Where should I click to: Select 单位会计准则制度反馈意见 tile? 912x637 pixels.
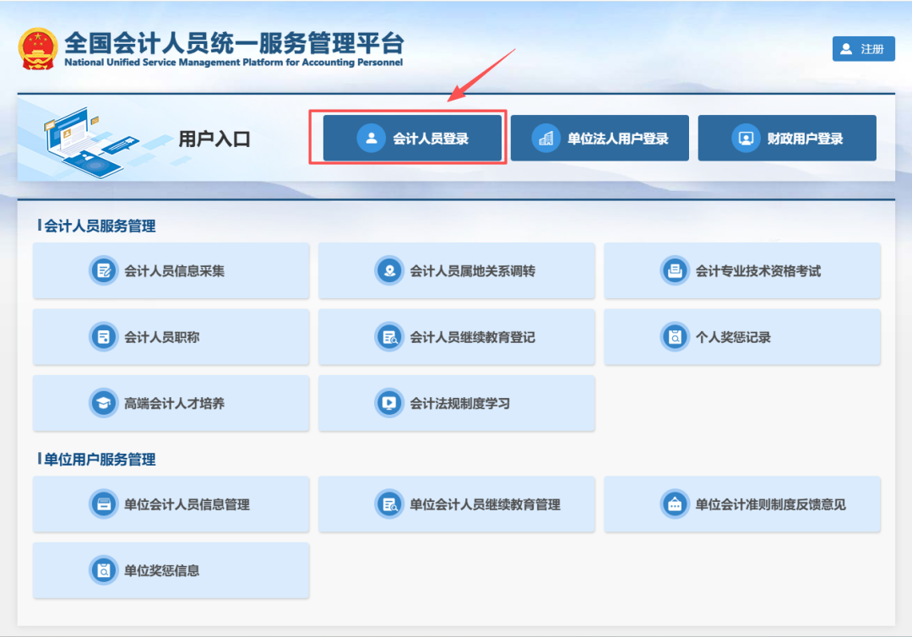[x=741, y=504]
